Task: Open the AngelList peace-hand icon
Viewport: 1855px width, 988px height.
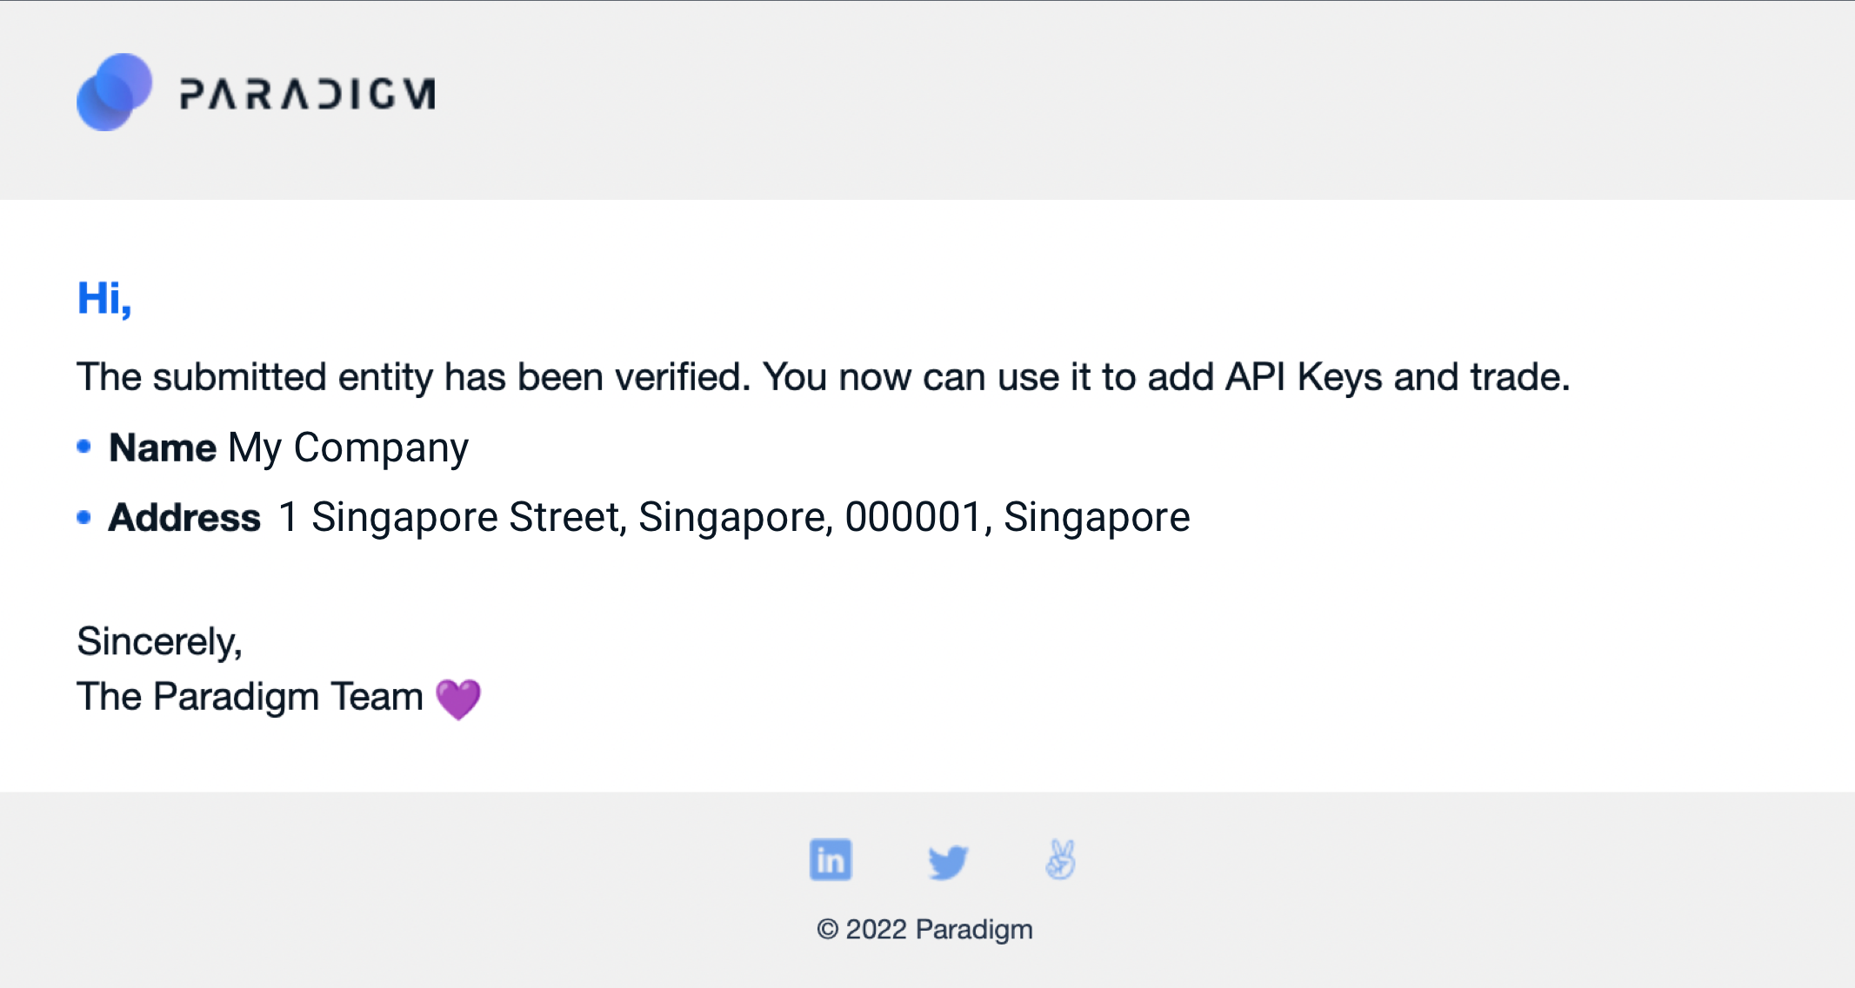Action: click(1060, 860)
